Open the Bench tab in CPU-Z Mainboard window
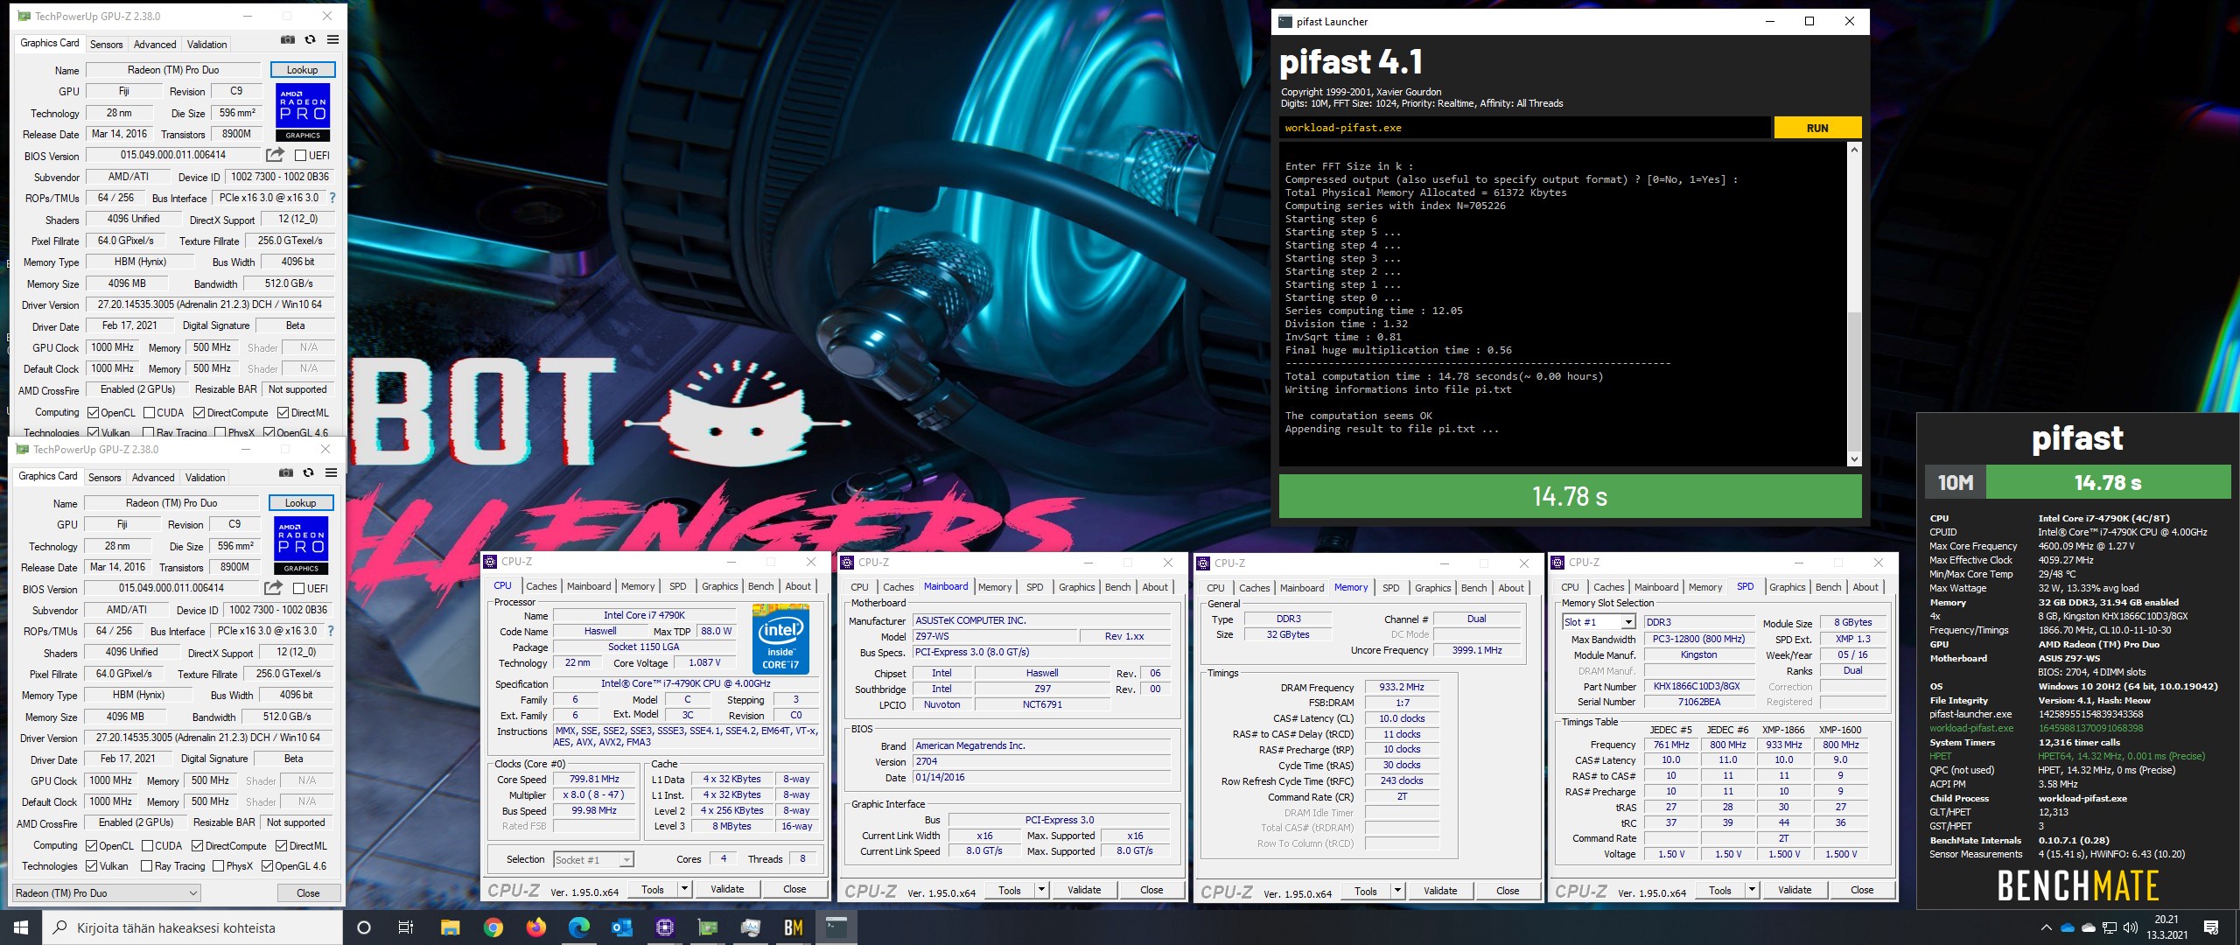This screenshot has height=945, width=2240. [x=1118, y=587]
